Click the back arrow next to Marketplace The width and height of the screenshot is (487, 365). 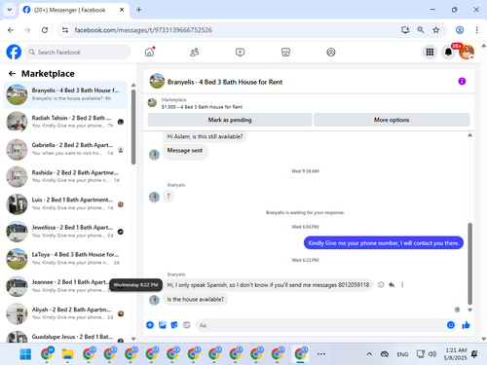(12, 74)
